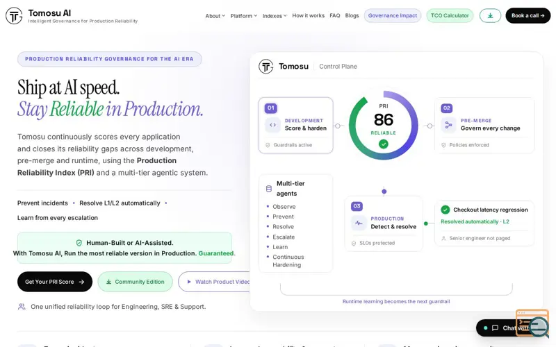Click 'Resolve L1/L2 automatically' text
Viewport: 556px width, 347px height.
120,203
